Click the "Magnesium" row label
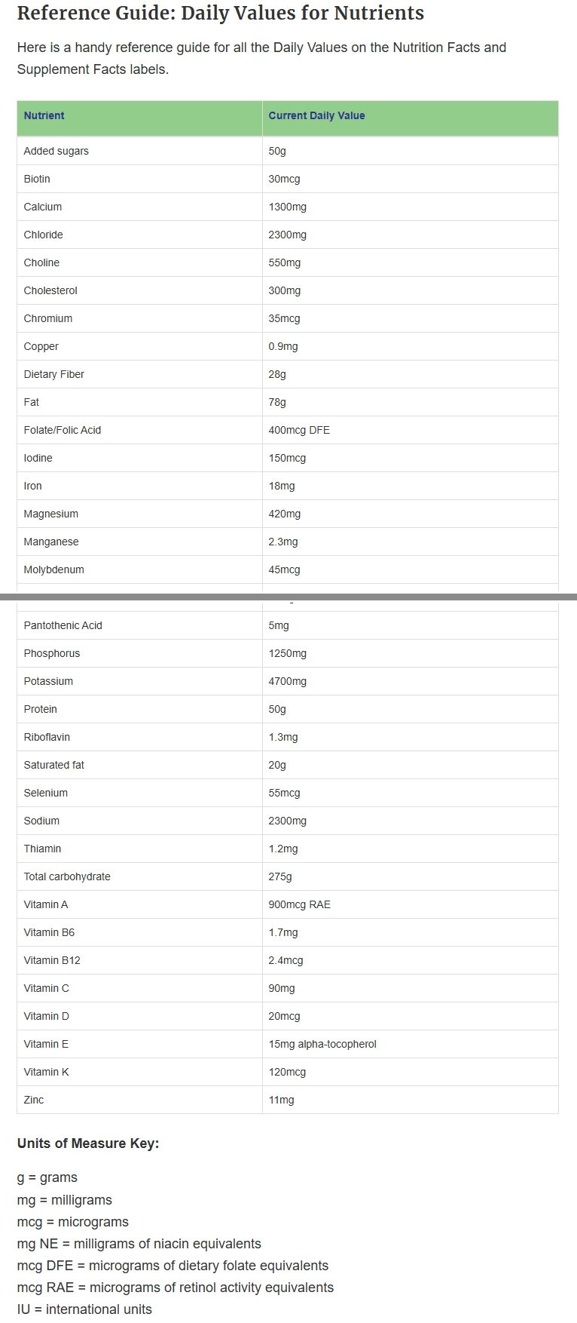The image size is (577, 1323). tap(50, 514)
